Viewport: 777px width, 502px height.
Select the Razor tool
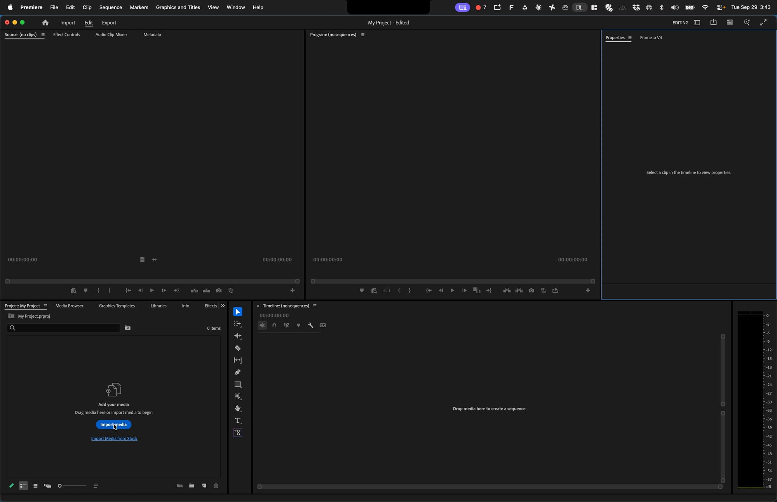[238, 348]
